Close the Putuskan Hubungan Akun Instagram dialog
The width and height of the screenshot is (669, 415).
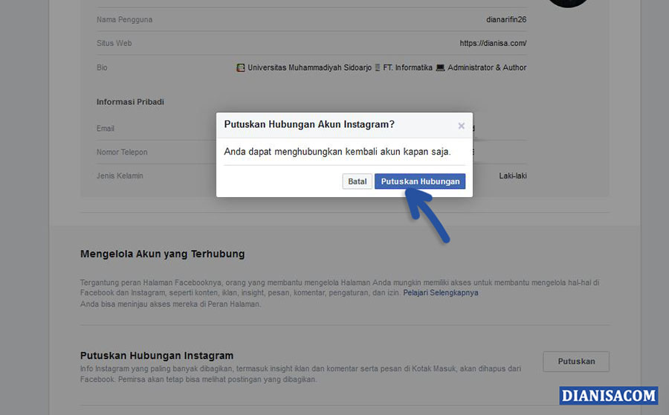(461, 126)
